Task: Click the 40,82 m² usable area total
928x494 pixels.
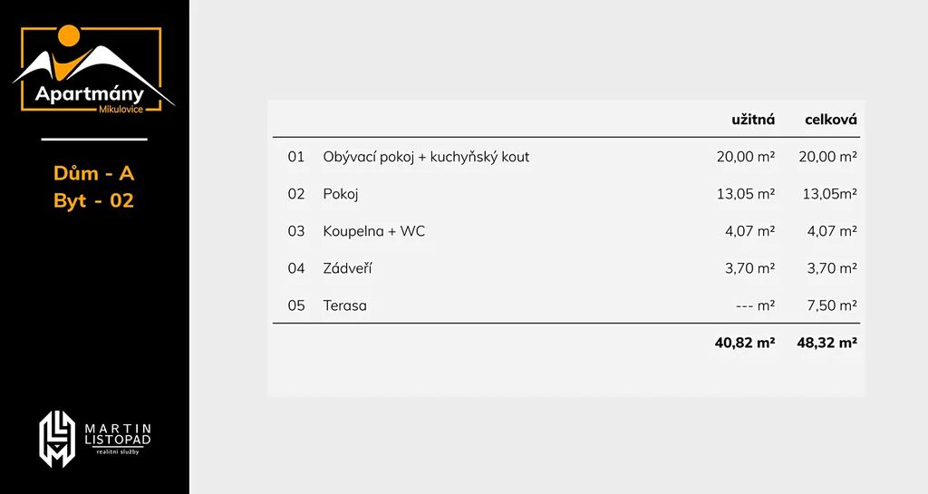Action: coord(745,343)
